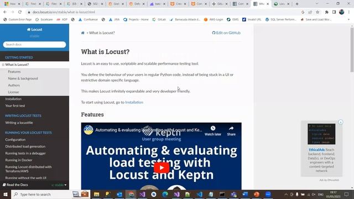Open the SQL Server Perform... bookmark

(281, 20)
